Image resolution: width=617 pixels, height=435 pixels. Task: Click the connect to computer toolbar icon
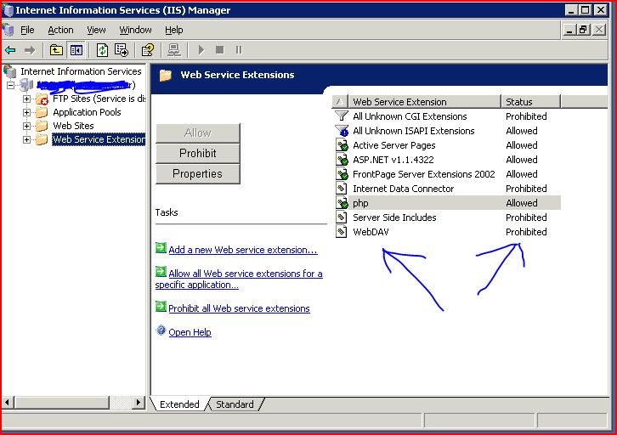174,50
